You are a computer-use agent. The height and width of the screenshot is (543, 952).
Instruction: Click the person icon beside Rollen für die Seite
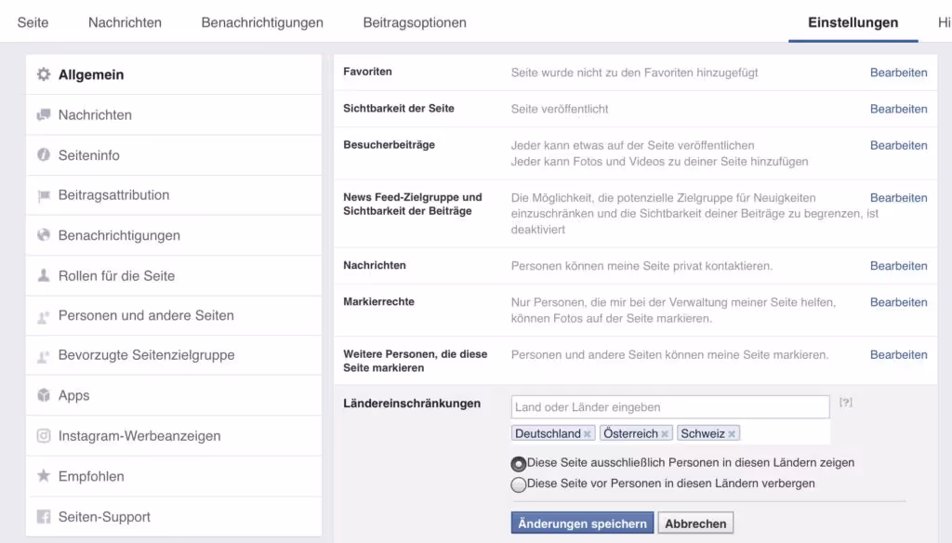pos(43,276)
